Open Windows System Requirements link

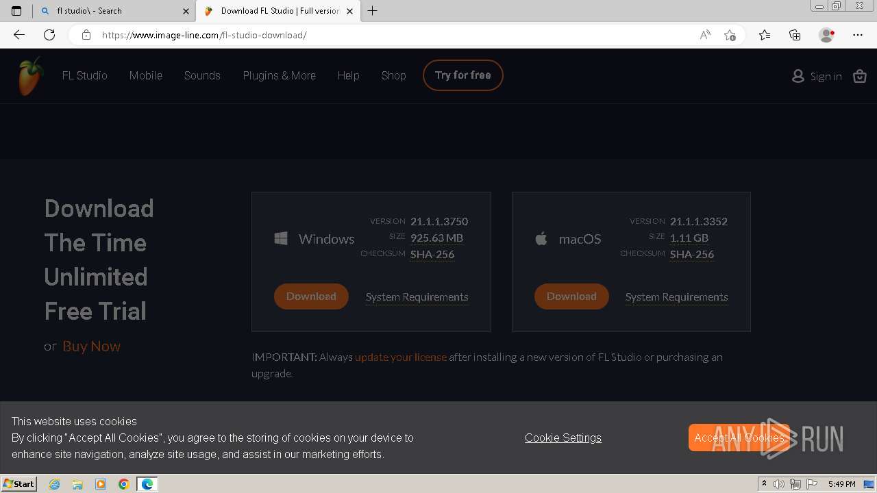coord(417,297)
